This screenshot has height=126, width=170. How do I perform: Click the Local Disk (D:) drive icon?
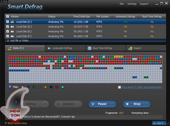click(x=12, y=26)
